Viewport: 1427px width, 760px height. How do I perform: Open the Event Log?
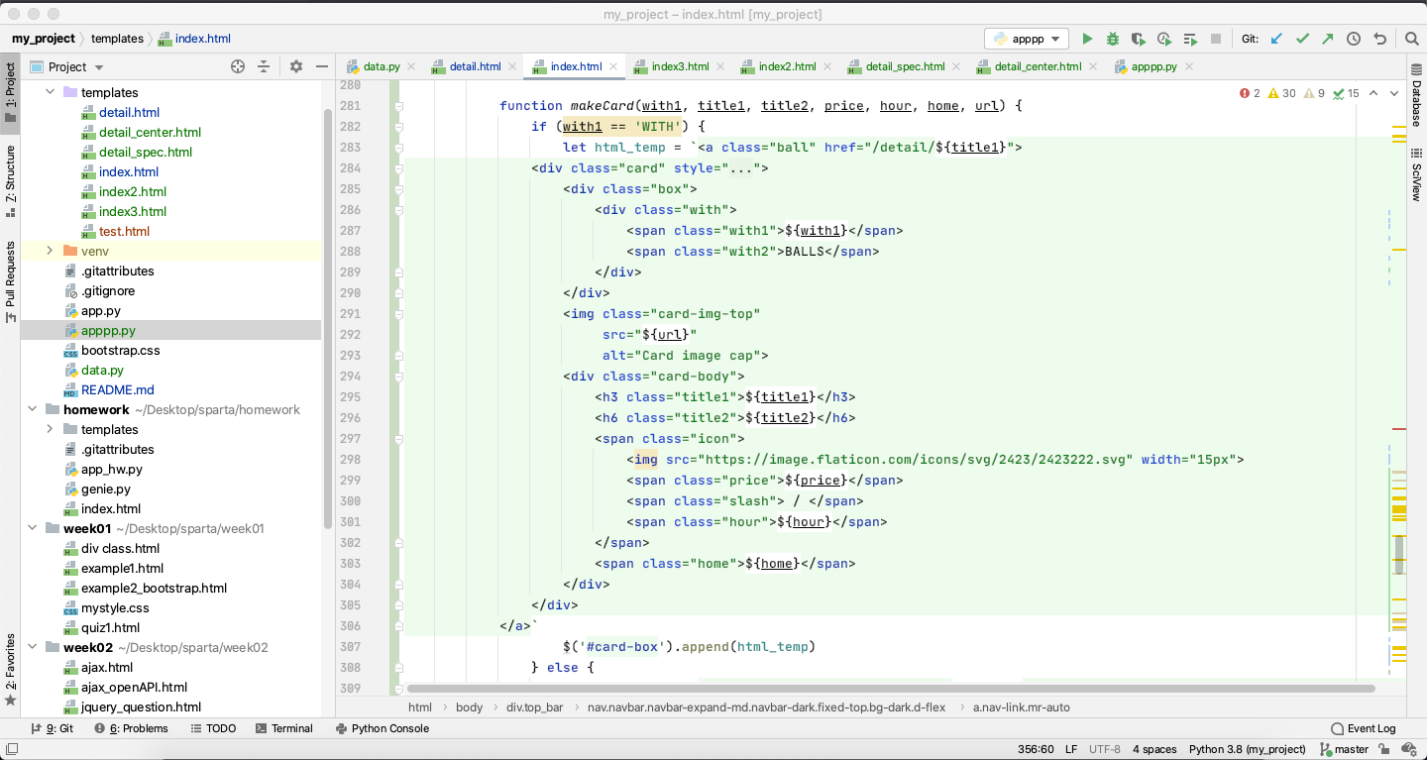click(1363, 728)
